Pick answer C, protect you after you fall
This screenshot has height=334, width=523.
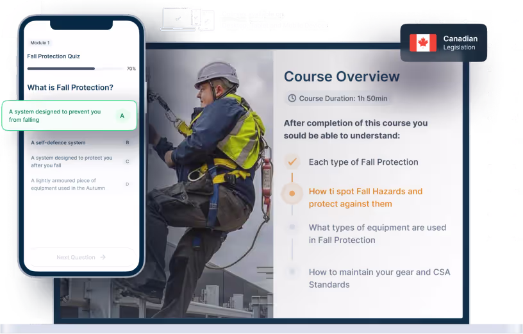click(x=80, y=162)
